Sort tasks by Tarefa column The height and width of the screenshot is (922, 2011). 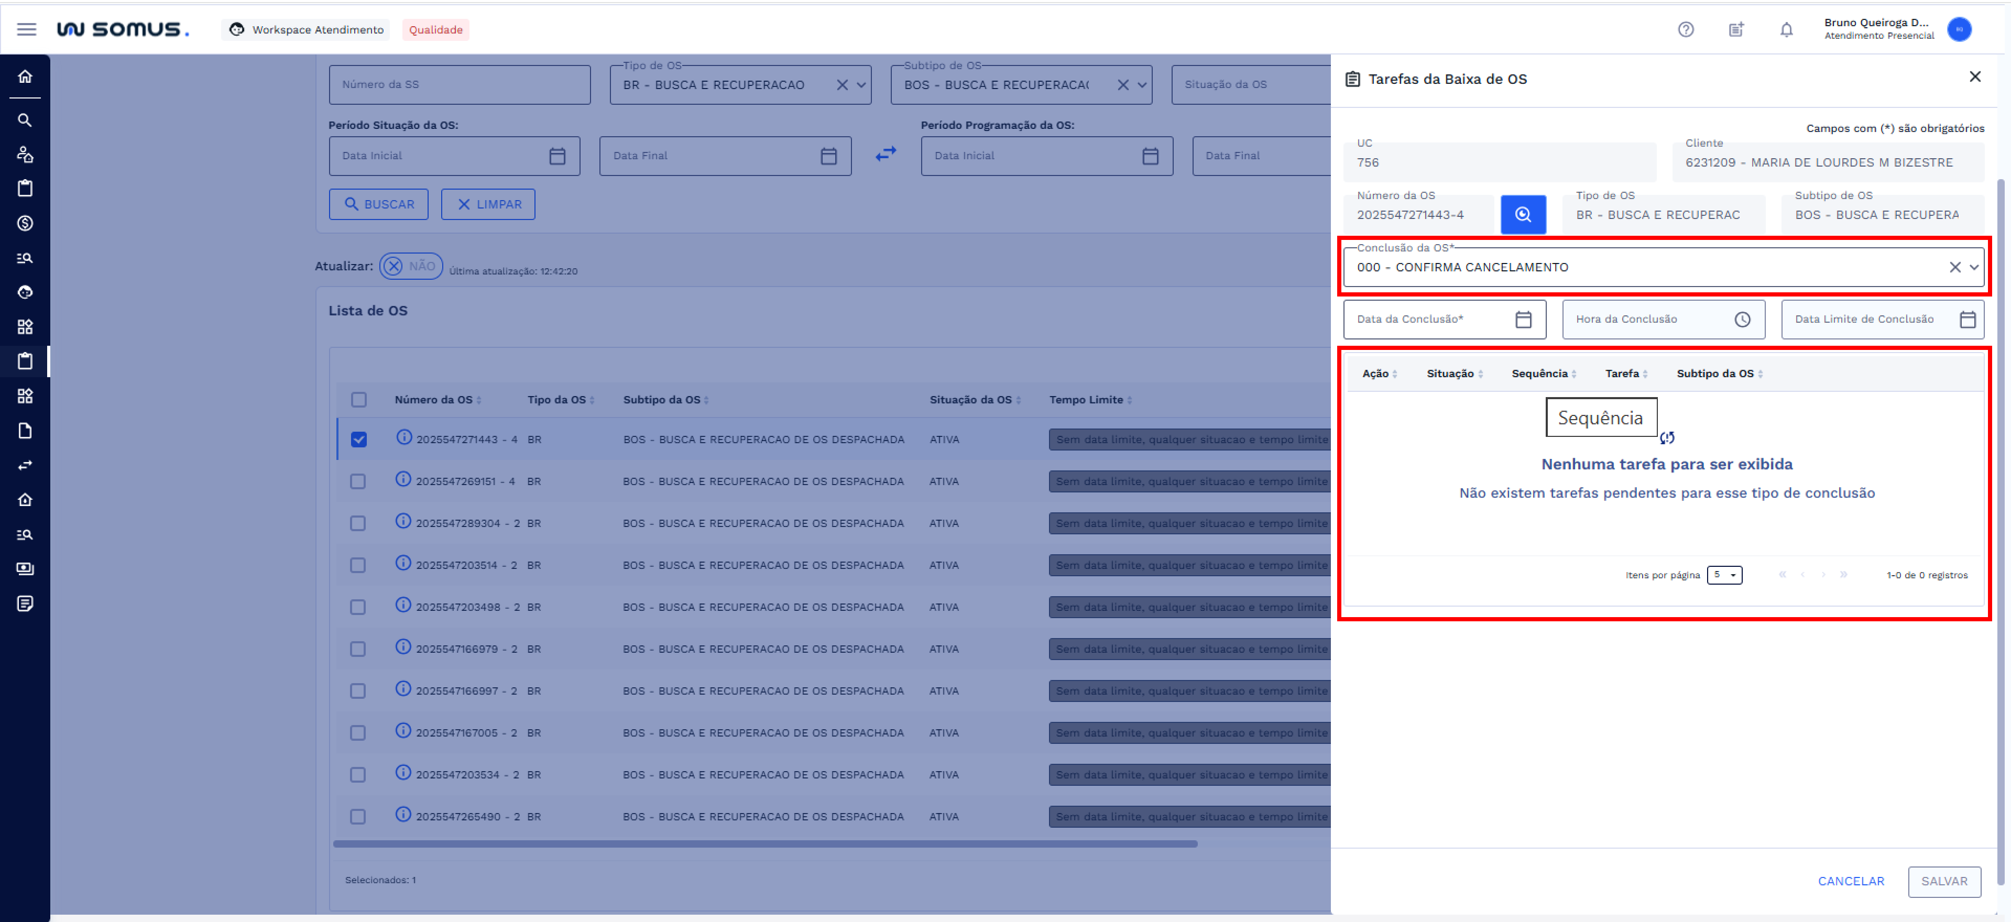point(1626,374)
